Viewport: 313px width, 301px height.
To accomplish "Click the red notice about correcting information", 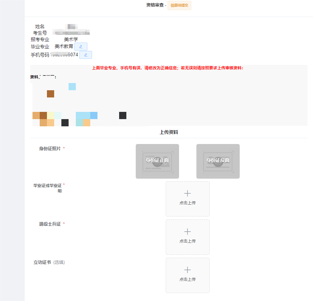I will pyautogui.click(x=168, y=68).
